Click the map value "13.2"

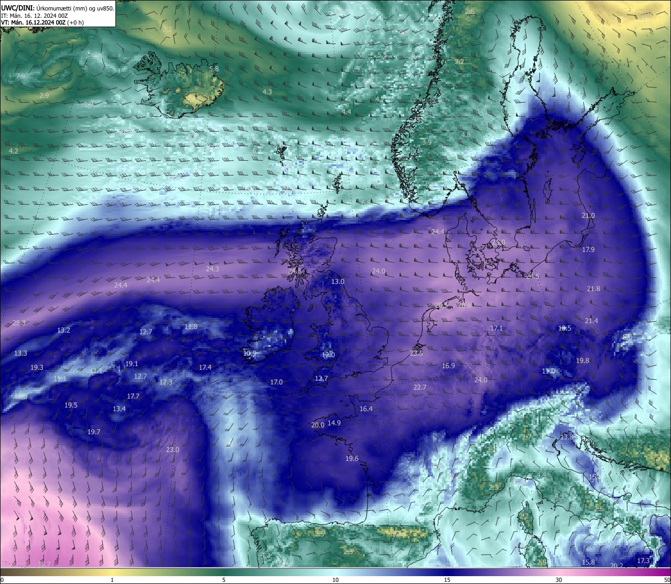pyautogui.click(x=63, y=330)
